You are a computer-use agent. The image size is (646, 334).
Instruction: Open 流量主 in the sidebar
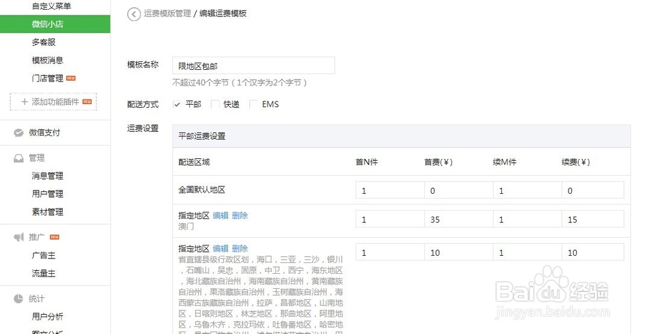click(44, 273)
